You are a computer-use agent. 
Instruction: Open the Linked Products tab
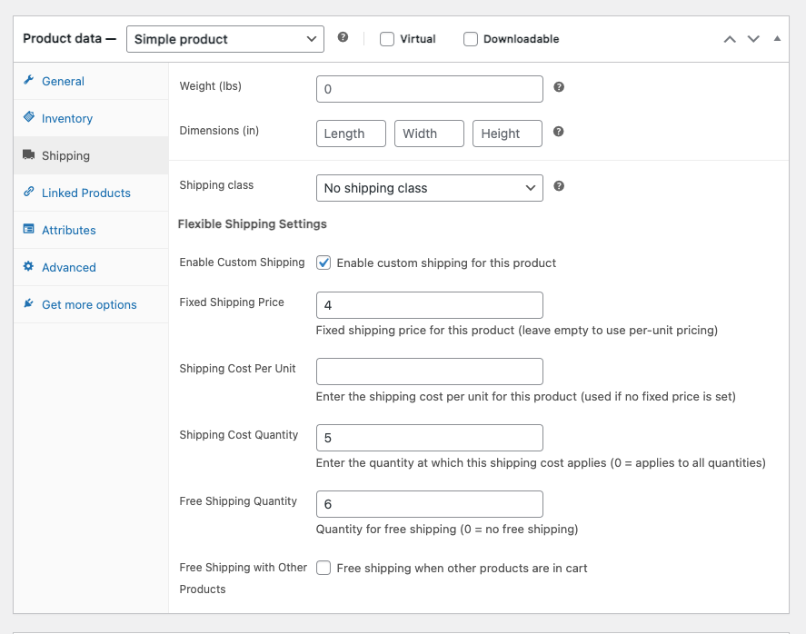click(x=86, y=193)
